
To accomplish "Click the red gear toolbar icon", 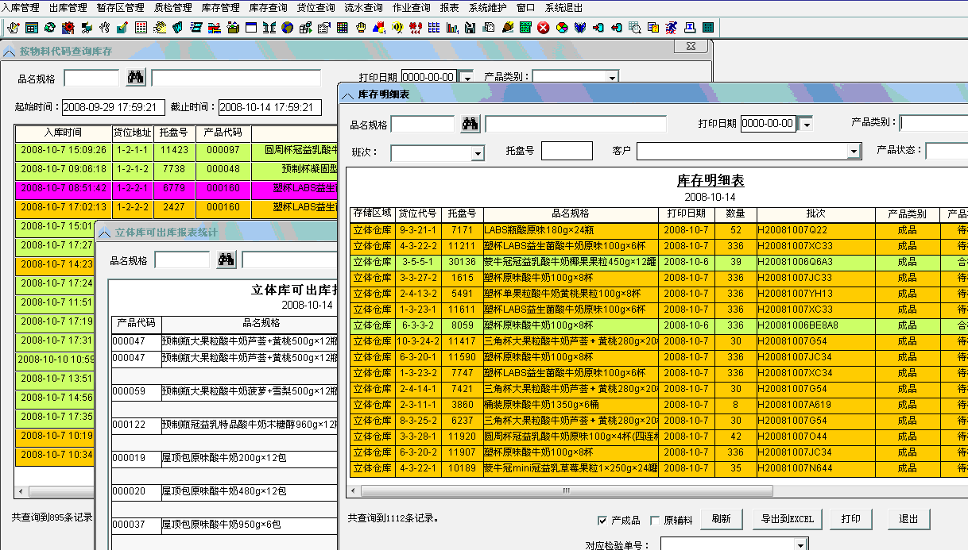I will pyautogui.click(x=68, y=28).
